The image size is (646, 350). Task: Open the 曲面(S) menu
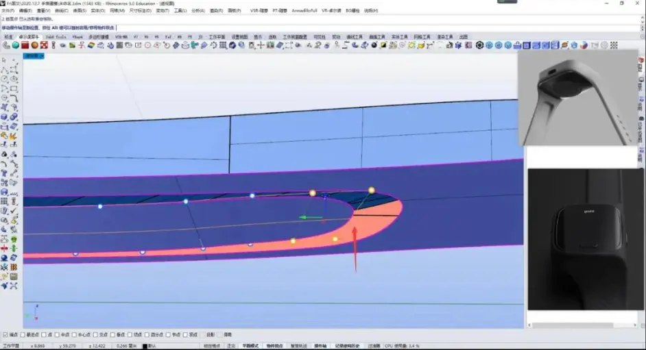(80, 11)
